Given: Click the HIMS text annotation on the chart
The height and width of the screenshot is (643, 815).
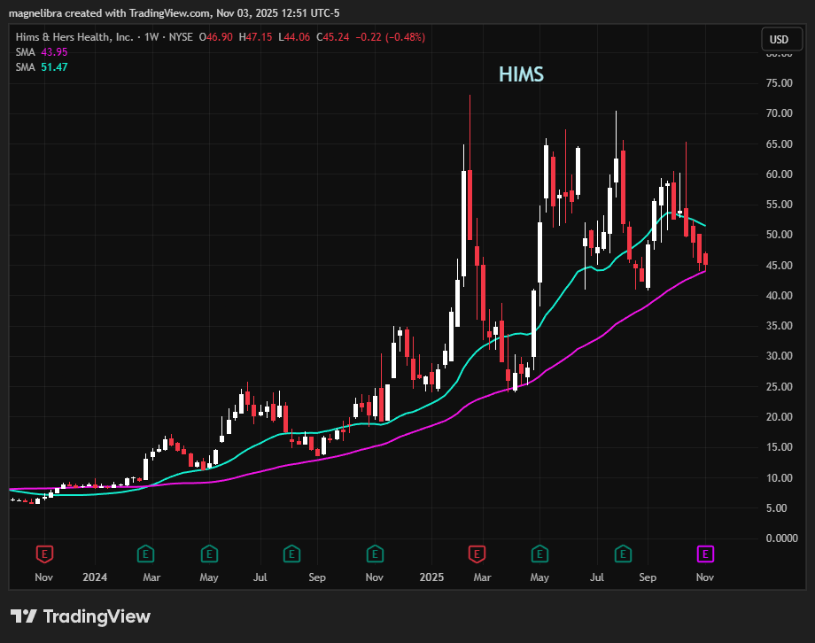Looking at the screenshot, I should click(521, 74).
